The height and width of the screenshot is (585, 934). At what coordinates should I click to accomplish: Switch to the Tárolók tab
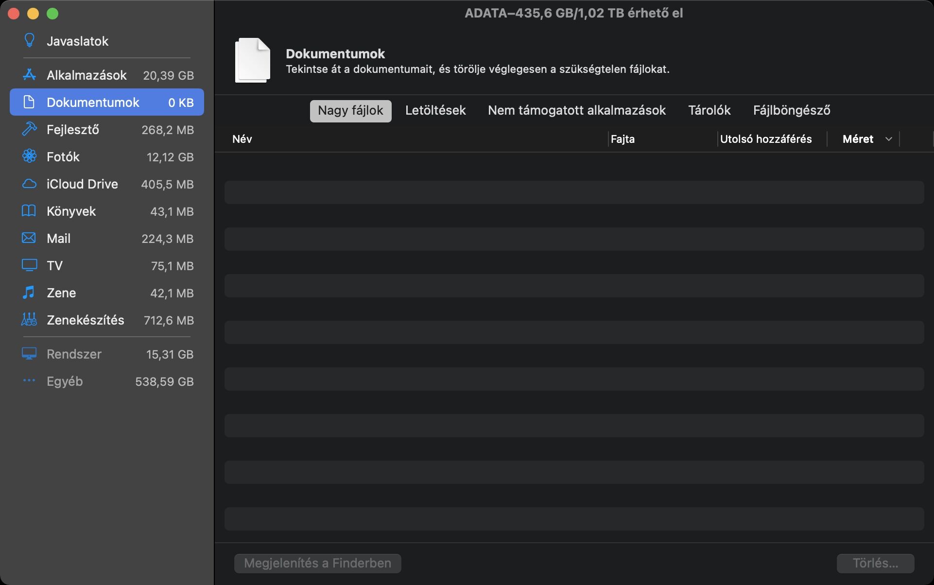pyautogui.click(x=709, y=110)
